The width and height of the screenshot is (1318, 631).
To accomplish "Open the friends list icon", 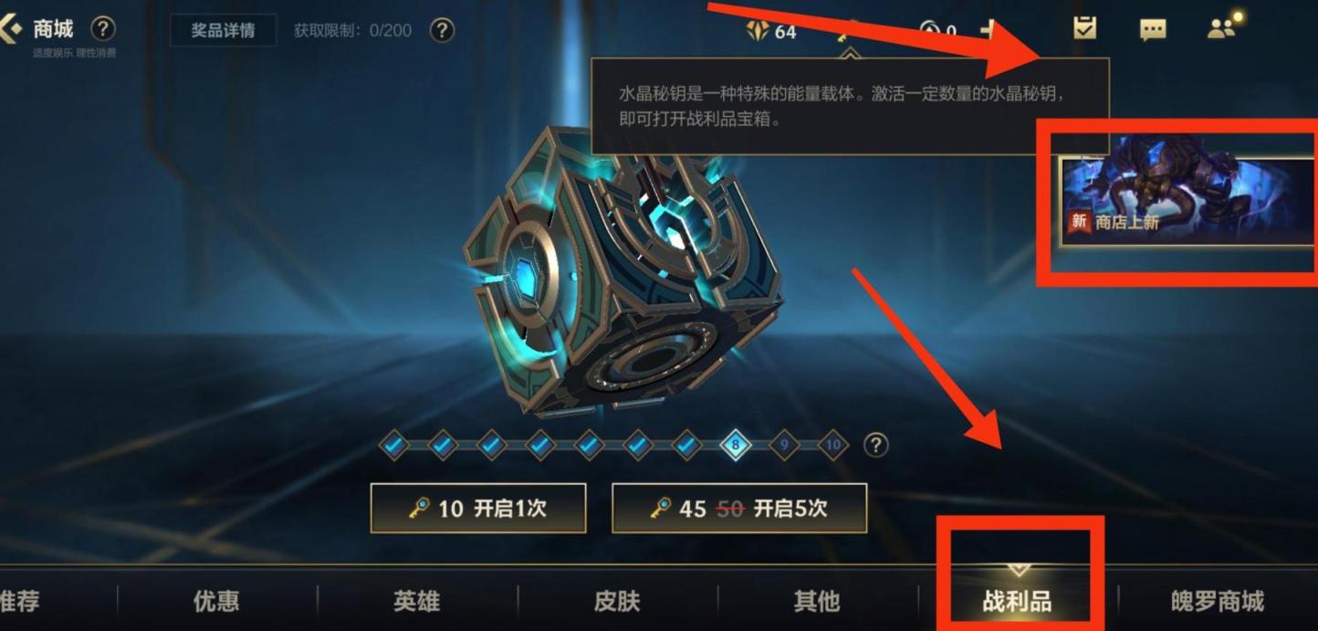I will click(1223, 27).
